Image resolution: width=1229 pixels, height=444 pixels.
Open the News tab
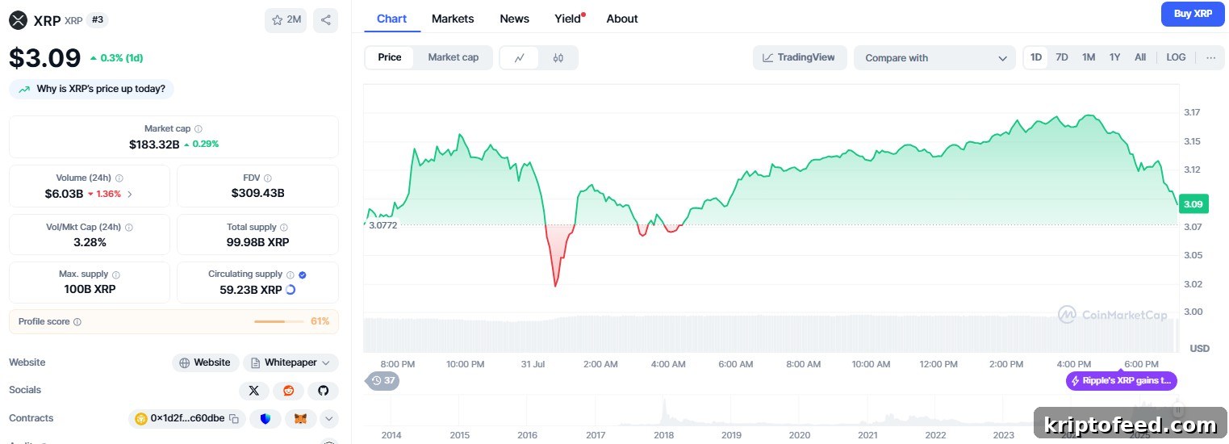click(514, 19)
